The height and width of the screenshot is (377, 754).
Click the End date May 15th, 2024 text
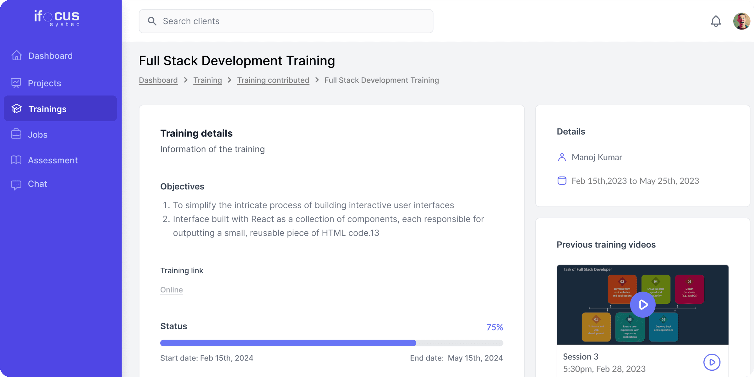point(456,358)
